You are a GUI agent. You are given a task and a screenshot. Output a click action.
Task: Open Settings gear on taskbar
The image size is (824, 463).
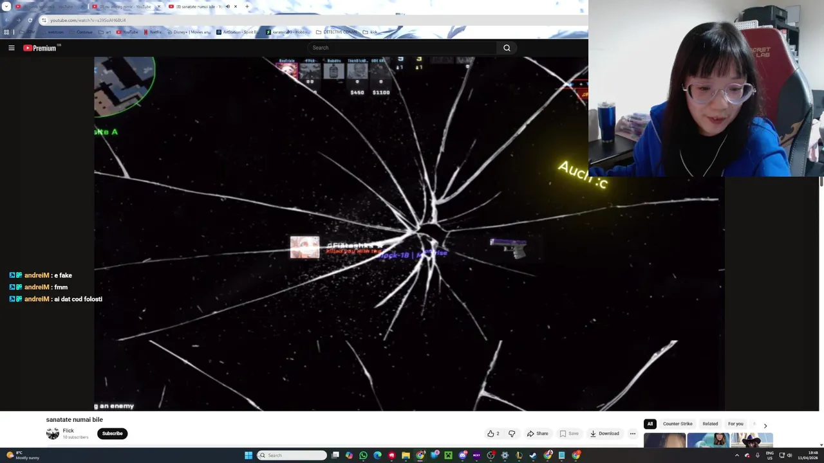tap(505, 455)
